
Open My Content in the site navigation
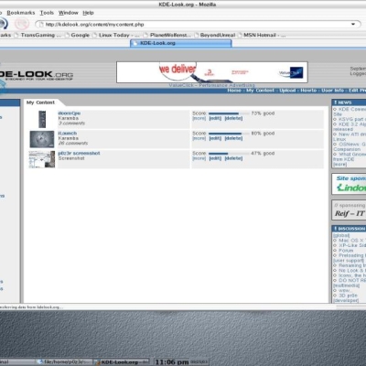coord(260,91)
